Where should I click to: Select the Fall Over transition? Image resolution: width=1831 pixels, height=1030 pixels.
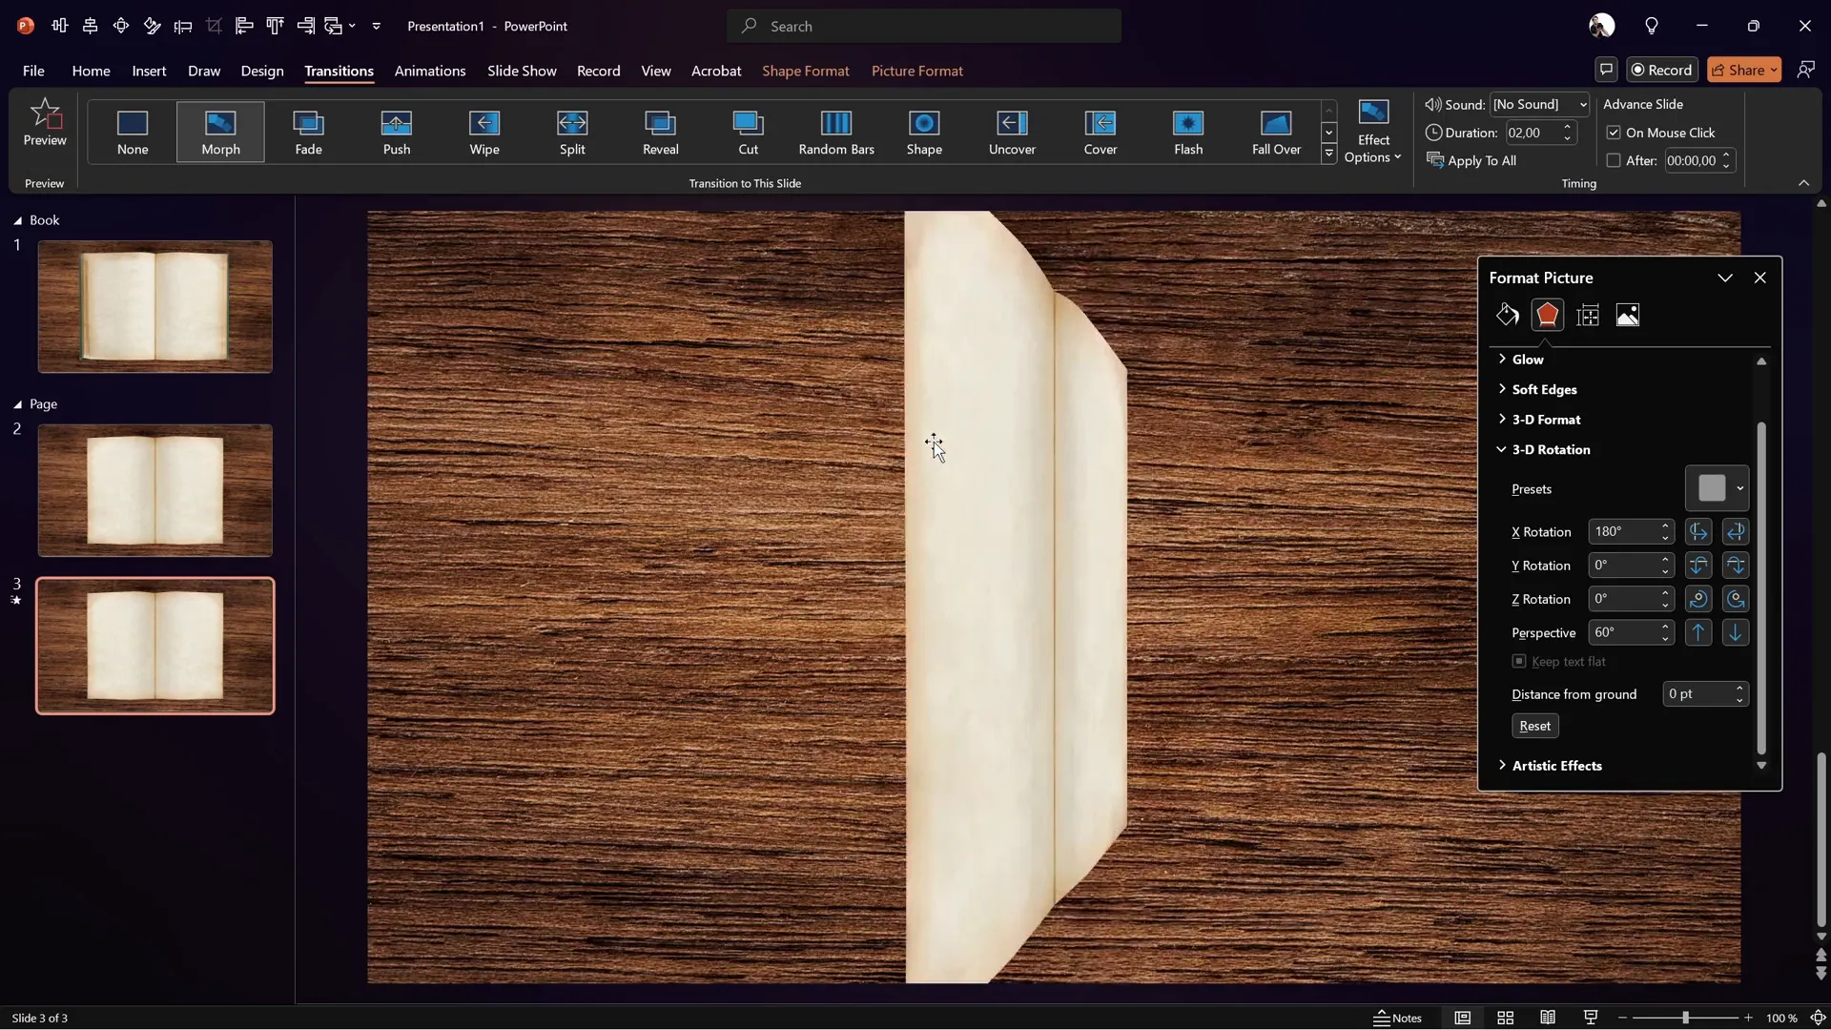[x=1276, y=132]
